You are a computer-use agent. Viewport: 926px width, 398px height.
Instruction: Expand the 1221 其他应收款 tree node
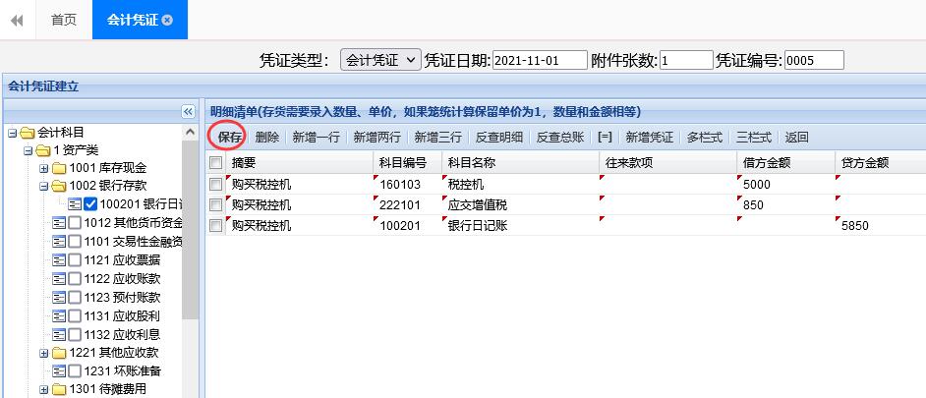tap(44, 353)
